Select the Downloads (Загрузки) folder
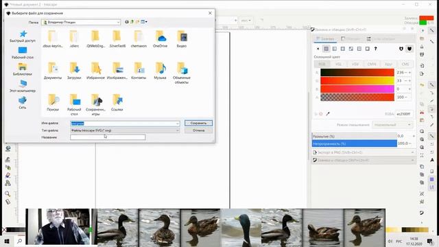This screenshot has height=247, width=439. (74, 71)
